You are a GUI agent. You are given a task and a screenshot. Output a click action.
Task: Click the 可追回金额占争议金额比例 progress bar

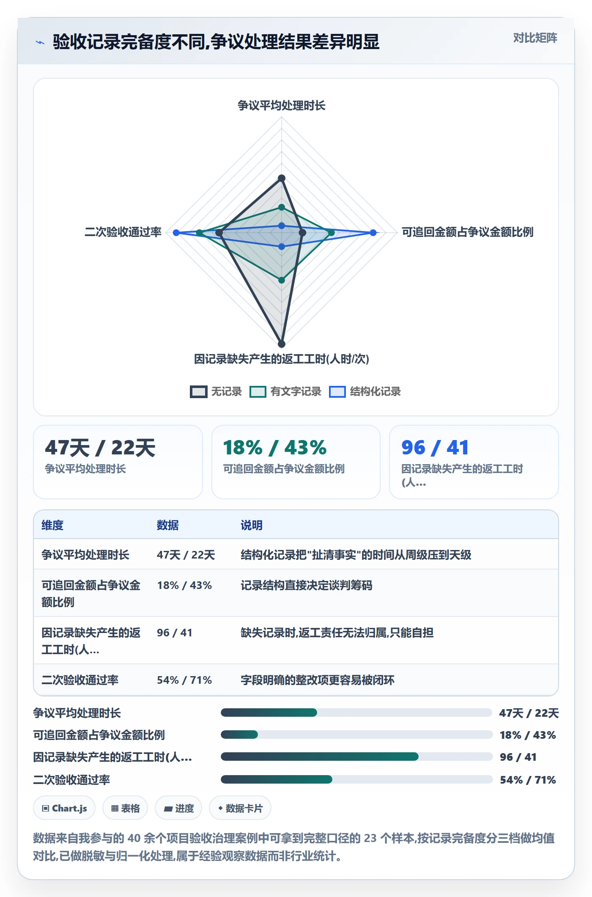356,735
